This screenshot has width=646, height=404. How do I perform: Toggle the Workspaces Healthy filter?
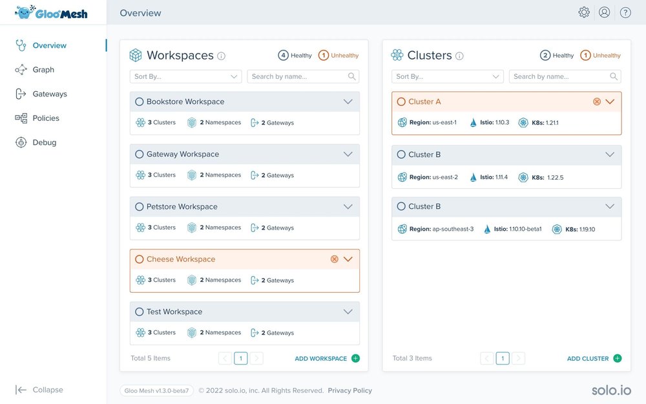click(x=295, y=55)
